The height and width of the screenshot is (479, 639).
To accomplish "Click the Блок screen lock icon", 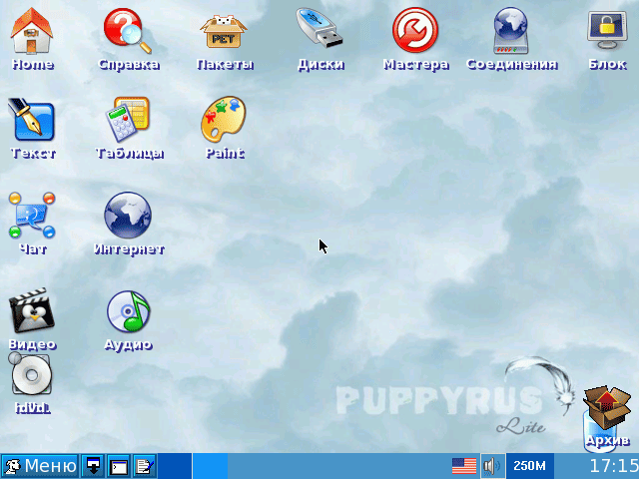I will (x=607, y=30).
